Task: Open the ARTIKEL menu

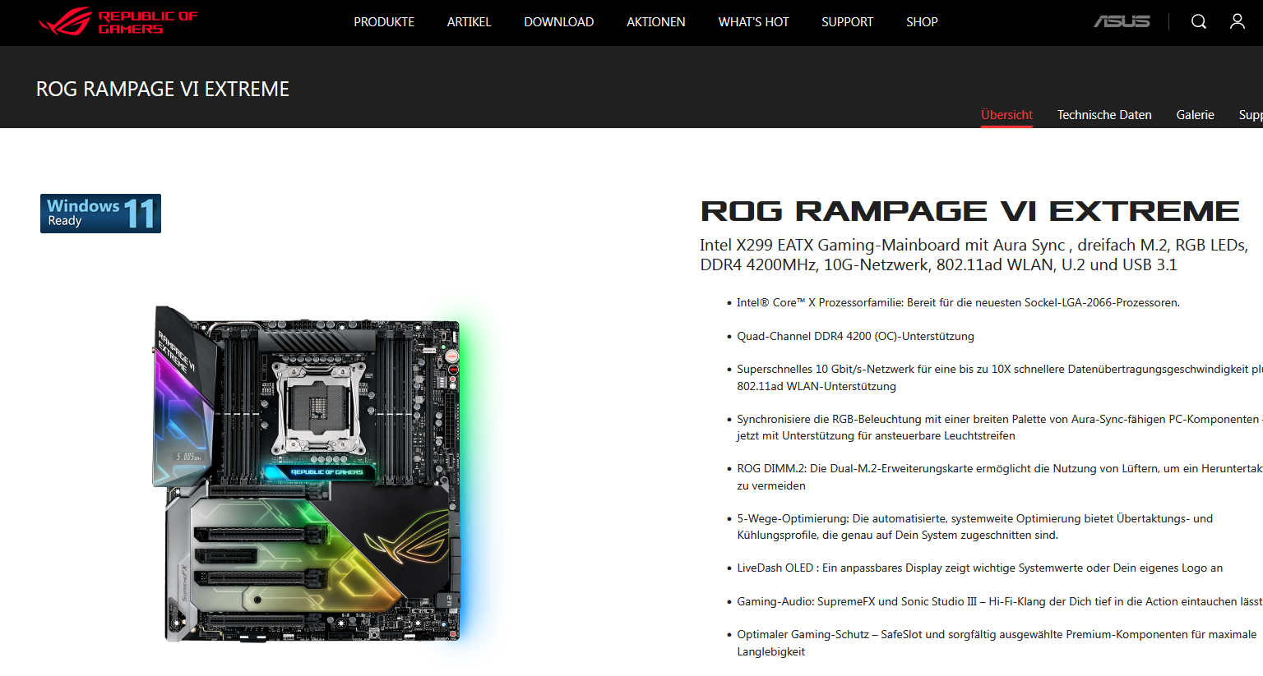Action: click(469, 22)
